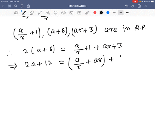
Task: Toggle the zoom window tool
Action: click(16, 13)
